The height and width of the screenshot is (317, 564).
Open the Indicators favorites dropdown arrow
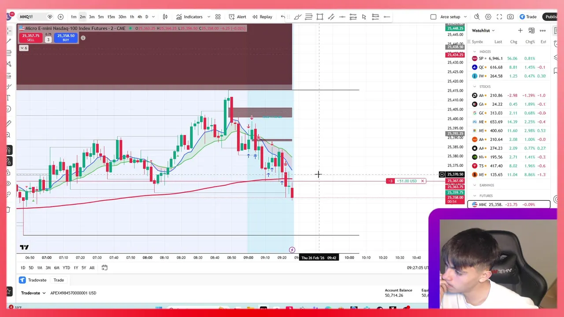point(208,17)
